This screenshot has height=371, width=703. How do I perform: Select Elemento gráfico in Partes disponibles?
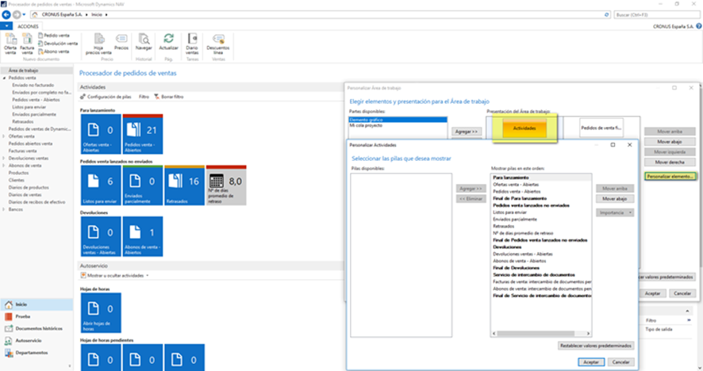coord(398,120)
